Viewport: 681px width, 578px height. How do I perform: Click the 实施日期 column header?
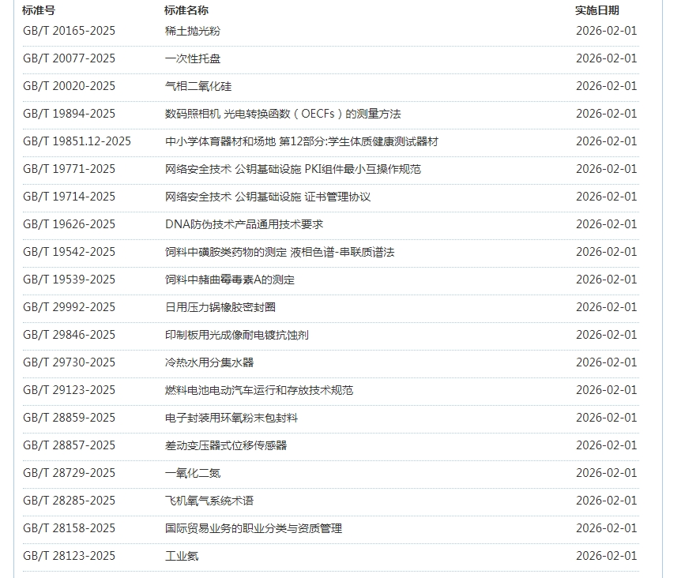[x=596, y=10]
